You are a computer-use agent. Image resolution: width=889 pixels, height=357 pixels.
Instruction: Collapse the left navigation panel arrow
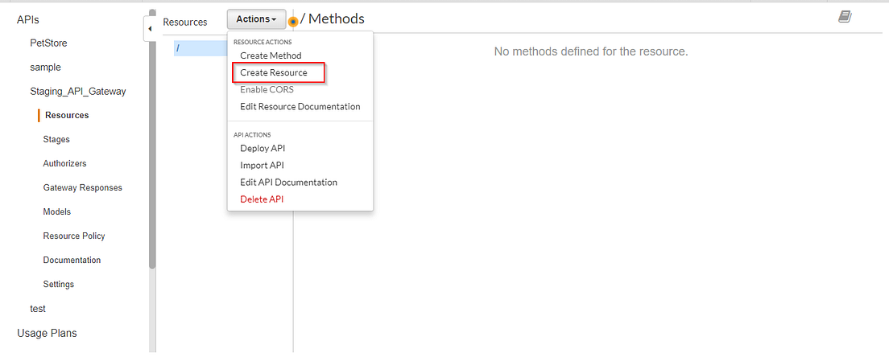(150, 28)
